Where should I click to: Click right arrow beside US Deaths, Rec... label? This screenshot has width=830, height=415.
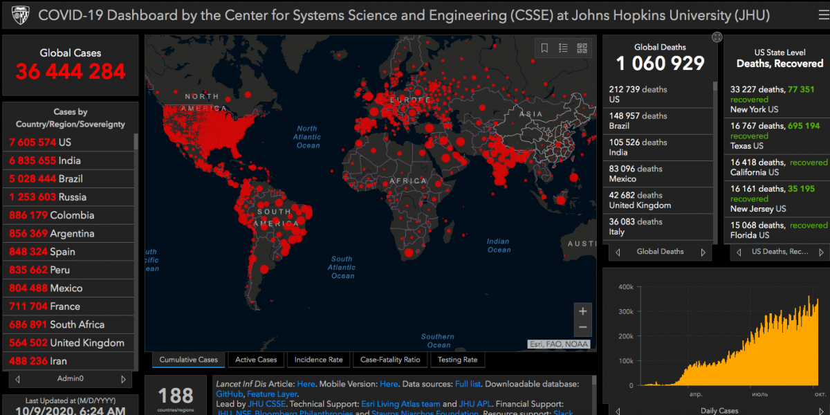[820, 252]
